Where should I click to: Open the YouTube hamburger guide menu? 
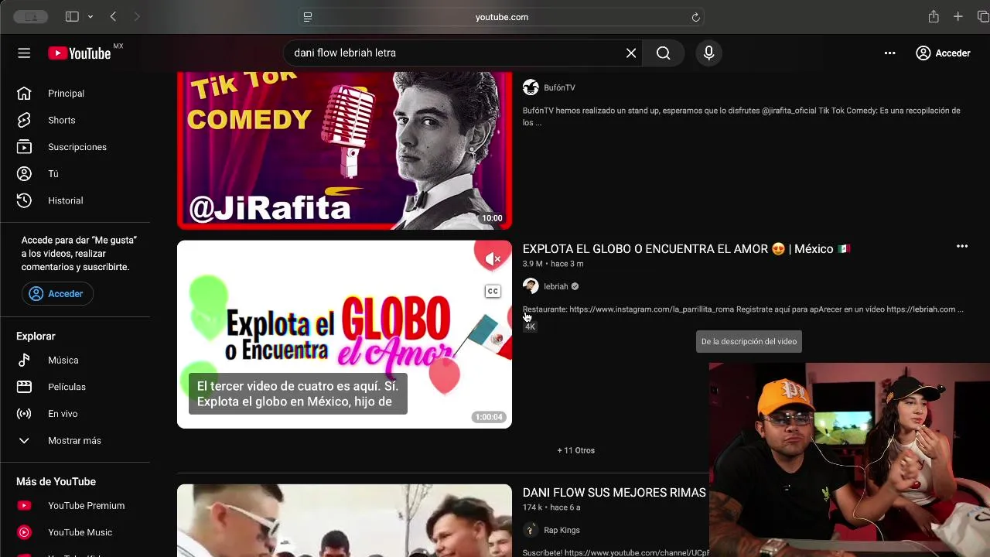point(24,53)
